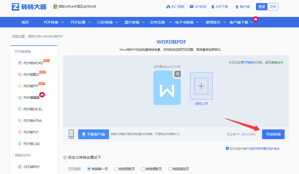Click the uploaded gif方案.docx file thumbnail

coord(167,88)
